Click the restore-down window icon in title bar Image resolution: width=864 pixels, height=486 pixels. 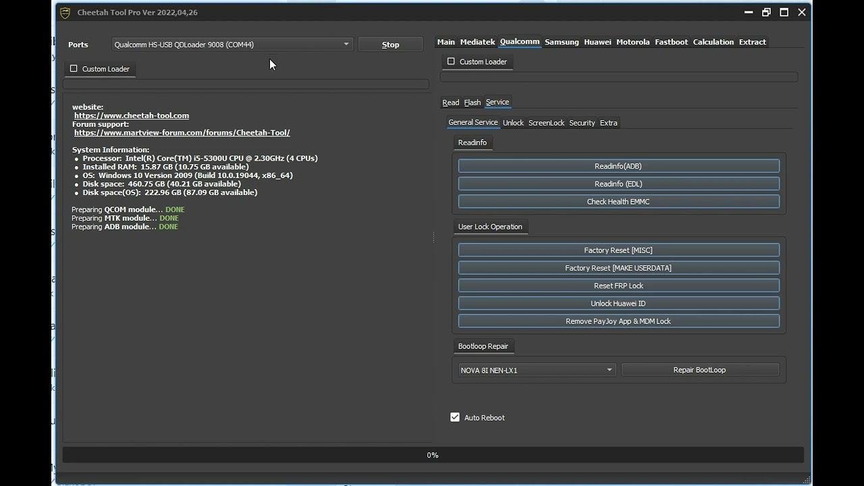coord(766,12)
